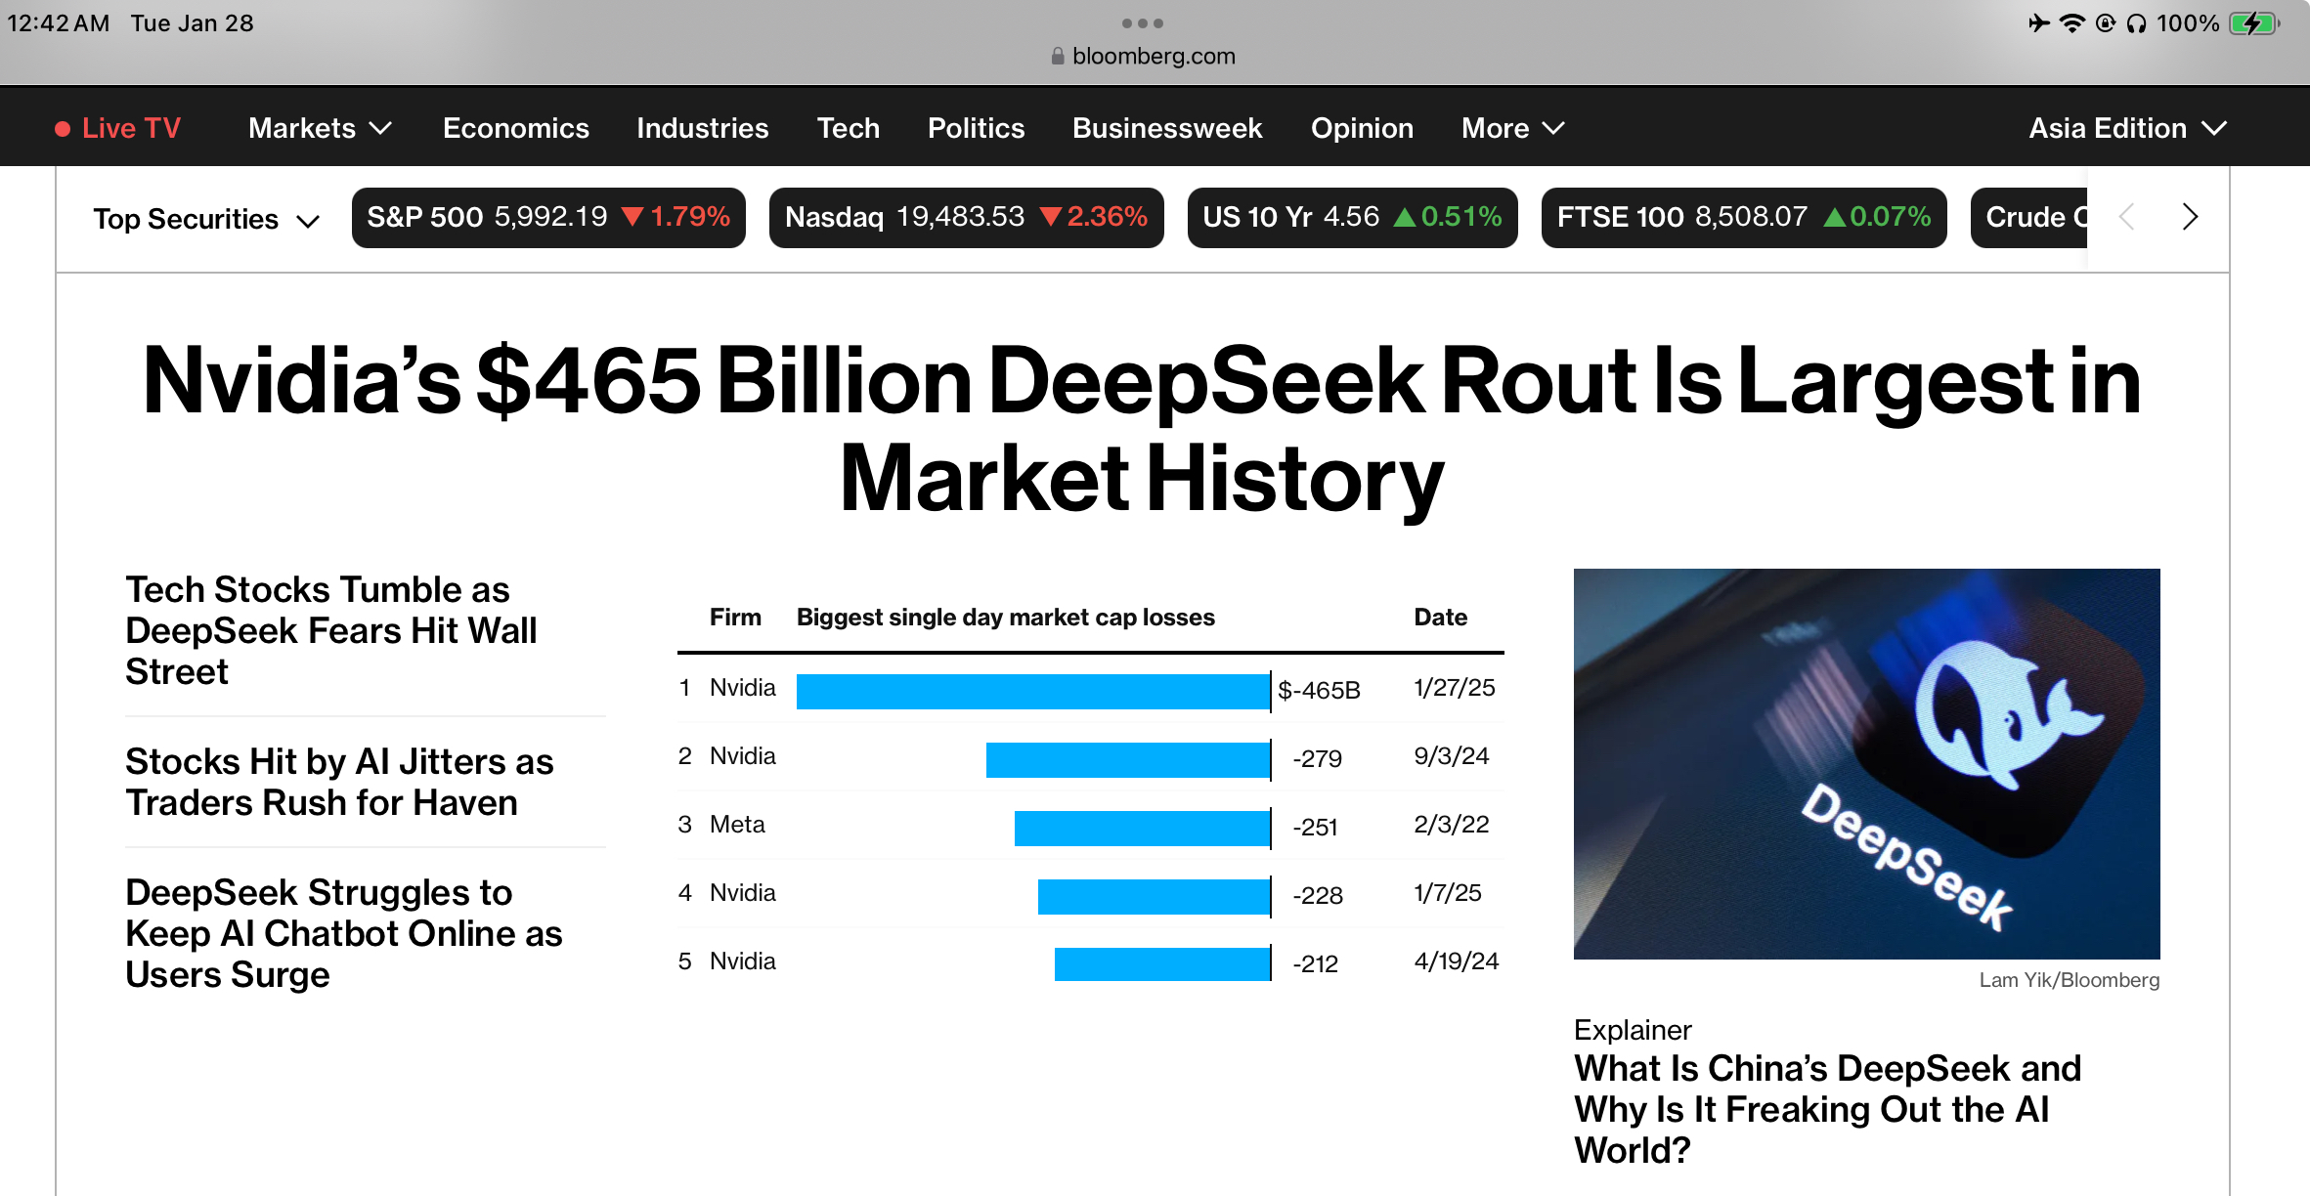The height and width of the screenshot is (1196, 2310).
Task: Tap the lock icon beside bloomberg.com
Action: click(1058, 57)
